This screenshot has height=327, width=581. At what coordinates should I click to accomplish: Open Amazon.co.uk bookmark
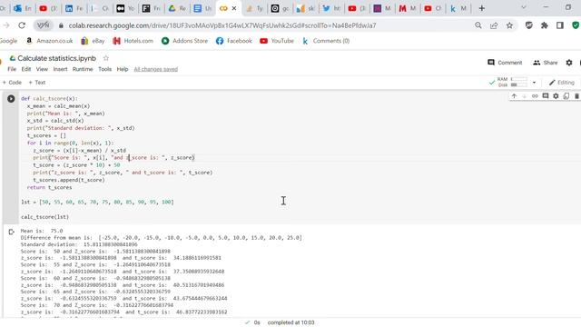[49, 41]
